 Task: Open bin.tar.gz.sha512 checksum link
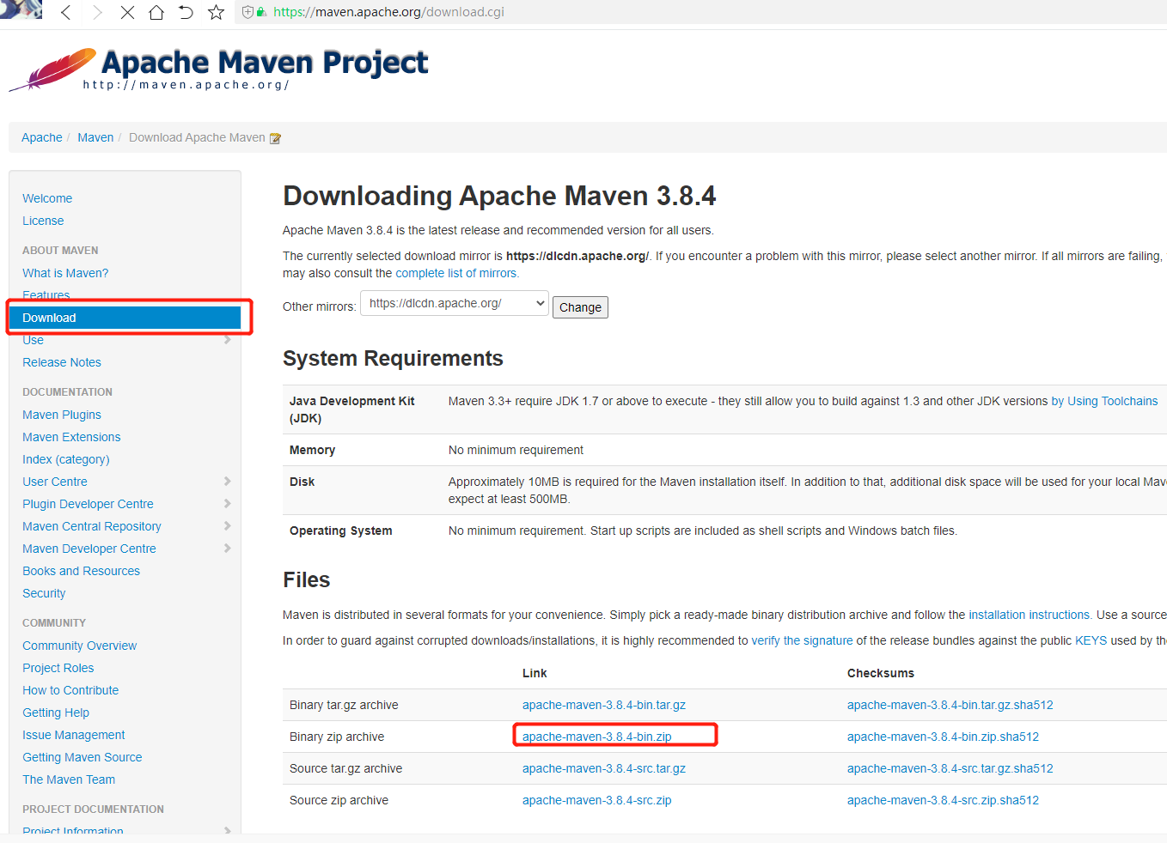pos(950,705)
